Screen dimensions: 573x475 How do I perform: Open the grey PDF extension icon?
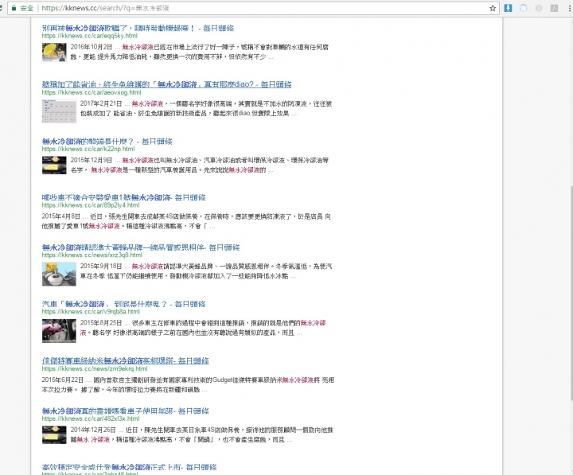[554, 8]
